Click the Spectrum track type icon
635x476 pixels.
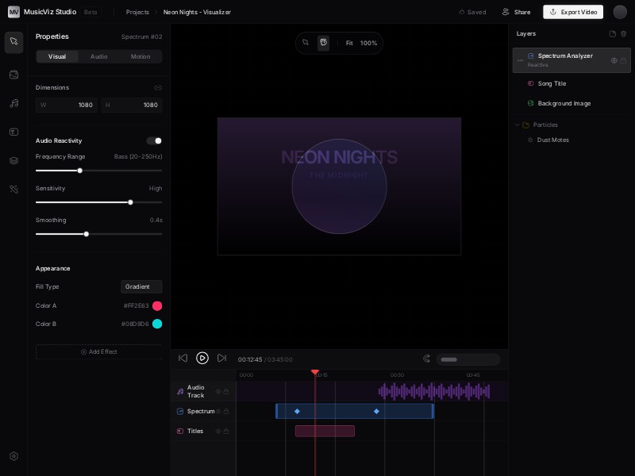180,411
